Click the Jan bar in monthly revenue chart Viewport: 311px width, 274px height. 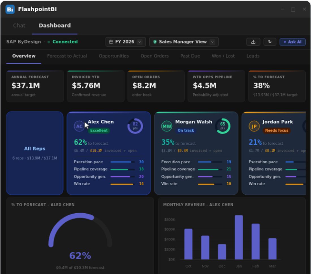point(239,237)
